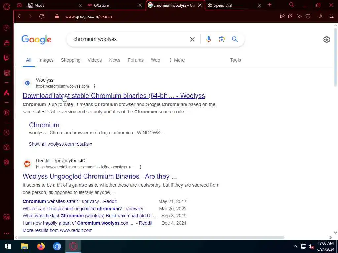Select the News search filter
This screenshot has height=253, width=338.
(115, 60)
